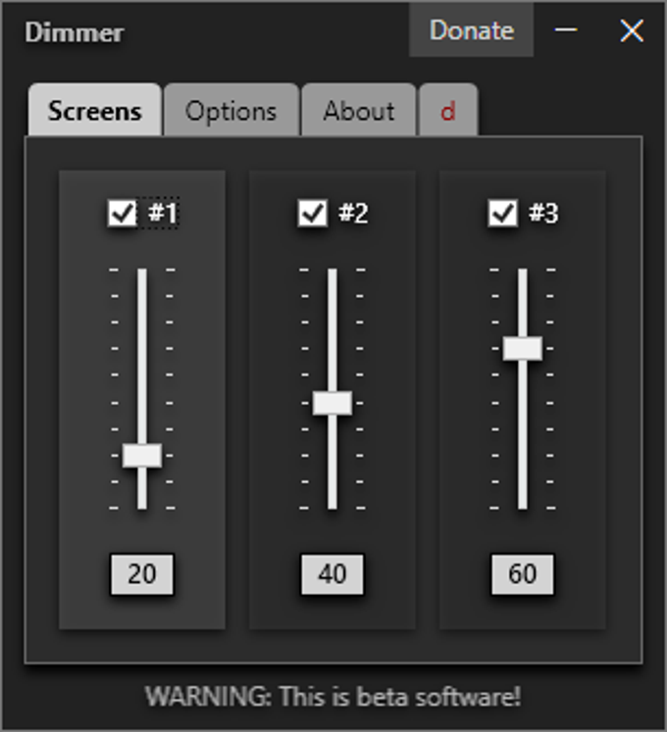The height and width of the screenshot is (732, 667).
Task: Click the screen #1 slider handle
Action: 142,455
